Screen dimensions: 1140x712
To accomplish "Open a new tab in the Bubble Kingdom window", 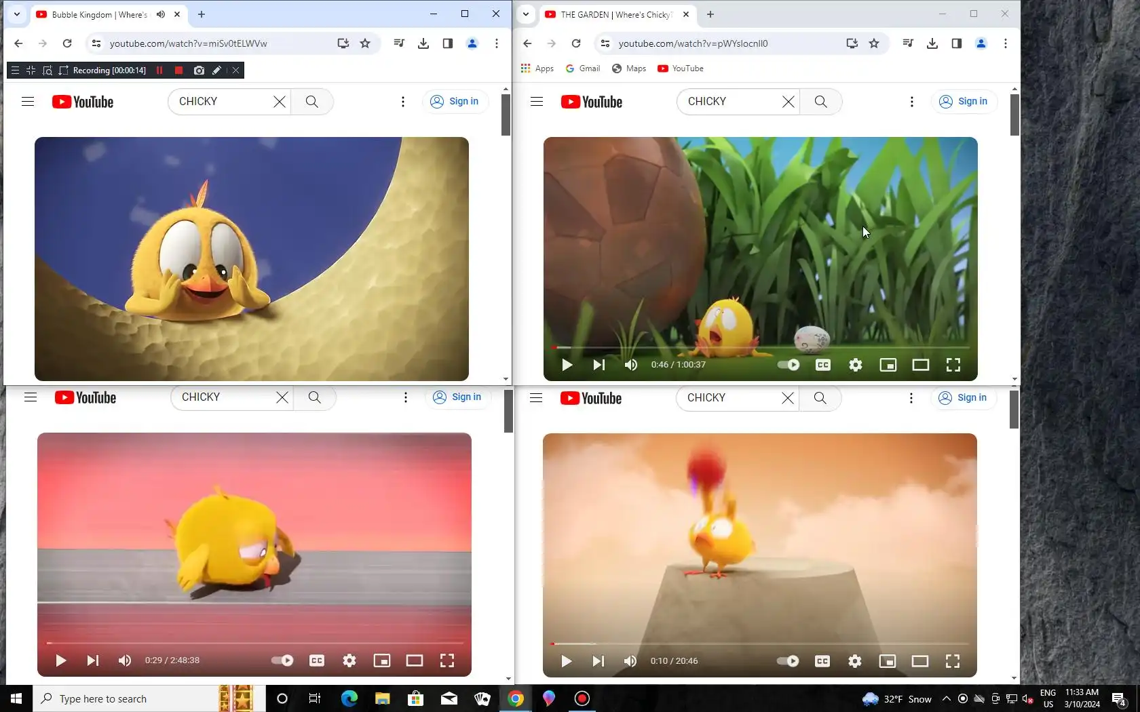I will [202, 14].
